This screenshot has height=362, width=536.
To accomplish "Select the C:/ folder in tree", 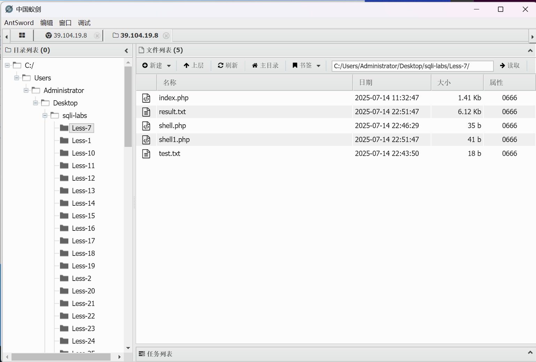I will (x=29, y=65).
